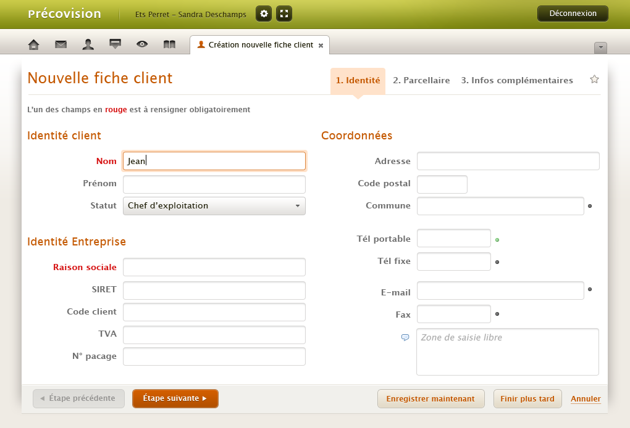Toggle the dot indicator beside the Fax field
Viewport: 630px width, 428px height.
tap(497, 314)
